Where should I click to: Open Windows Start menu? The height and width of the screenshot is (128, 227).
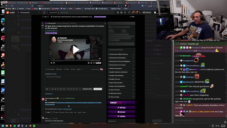point(3,126)
